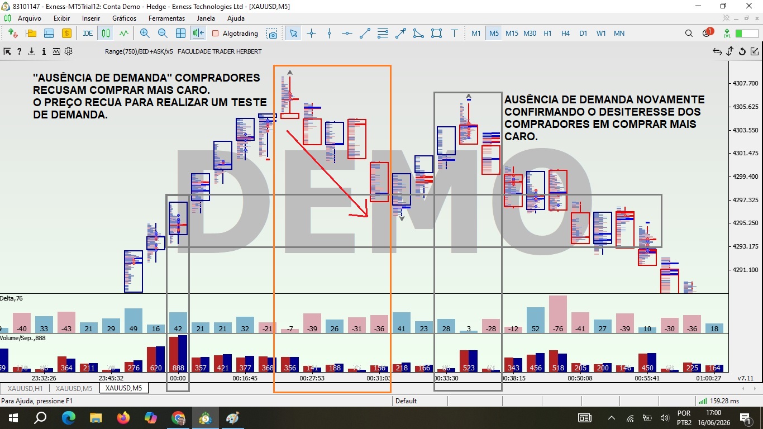This screenshot has height=429, width=763.
Task: Open the account notification icon
Action: click(707, 33)
